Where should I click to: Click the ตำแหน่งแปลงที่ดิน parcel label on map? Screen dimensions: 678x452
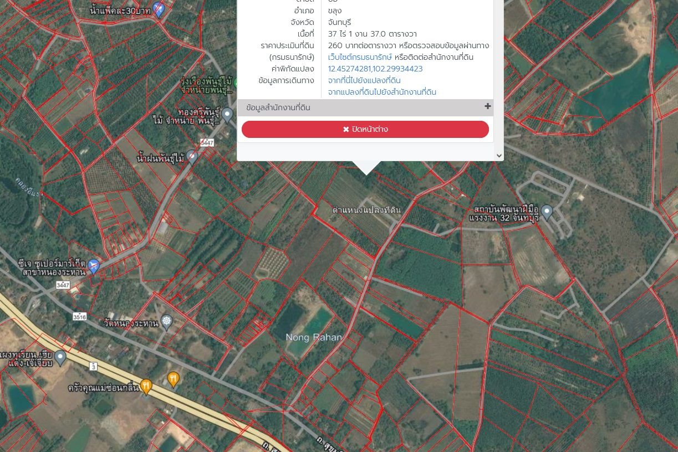[366, 210]
